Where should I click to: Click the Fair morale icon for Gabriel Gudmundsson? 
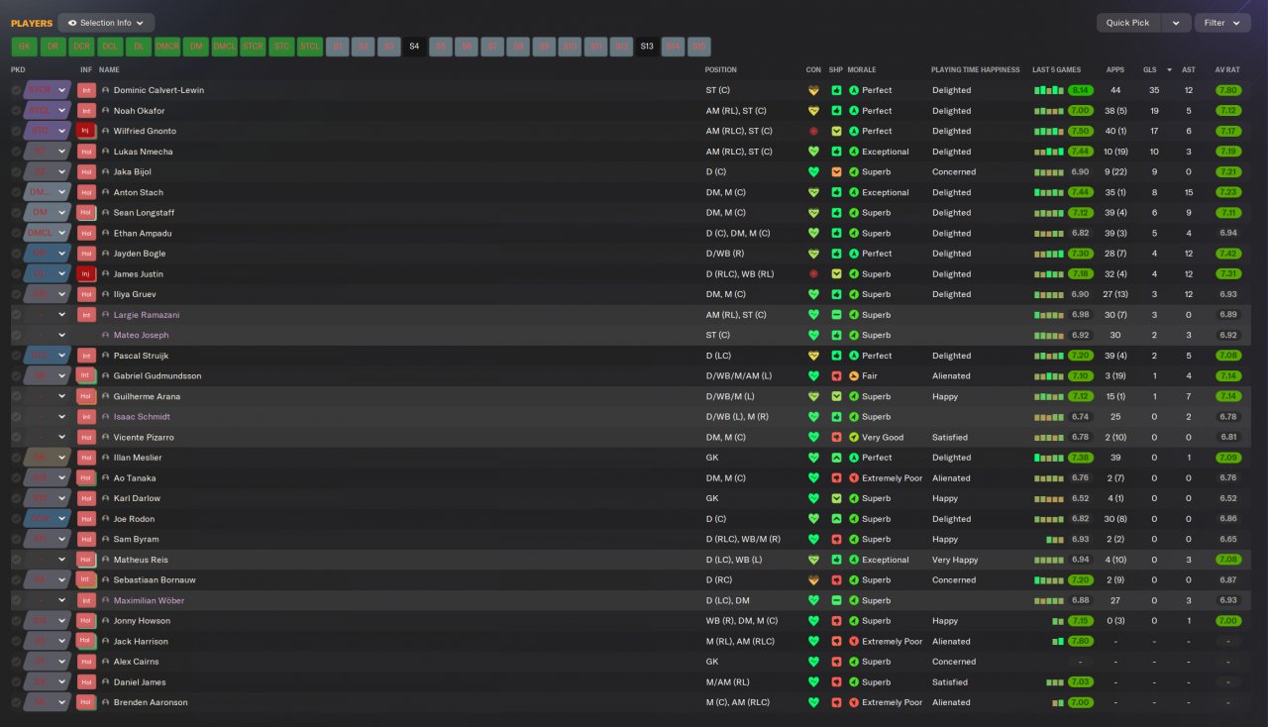point(854,376)
